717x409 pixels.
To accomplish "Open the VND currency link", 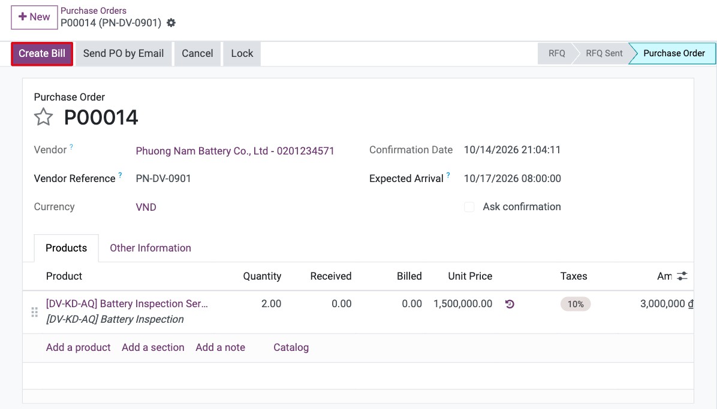I will click(146, 207).
